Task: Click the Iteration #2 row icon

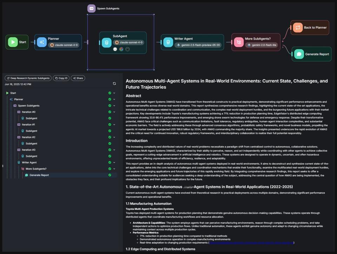Action: click(x=19, y=137)
